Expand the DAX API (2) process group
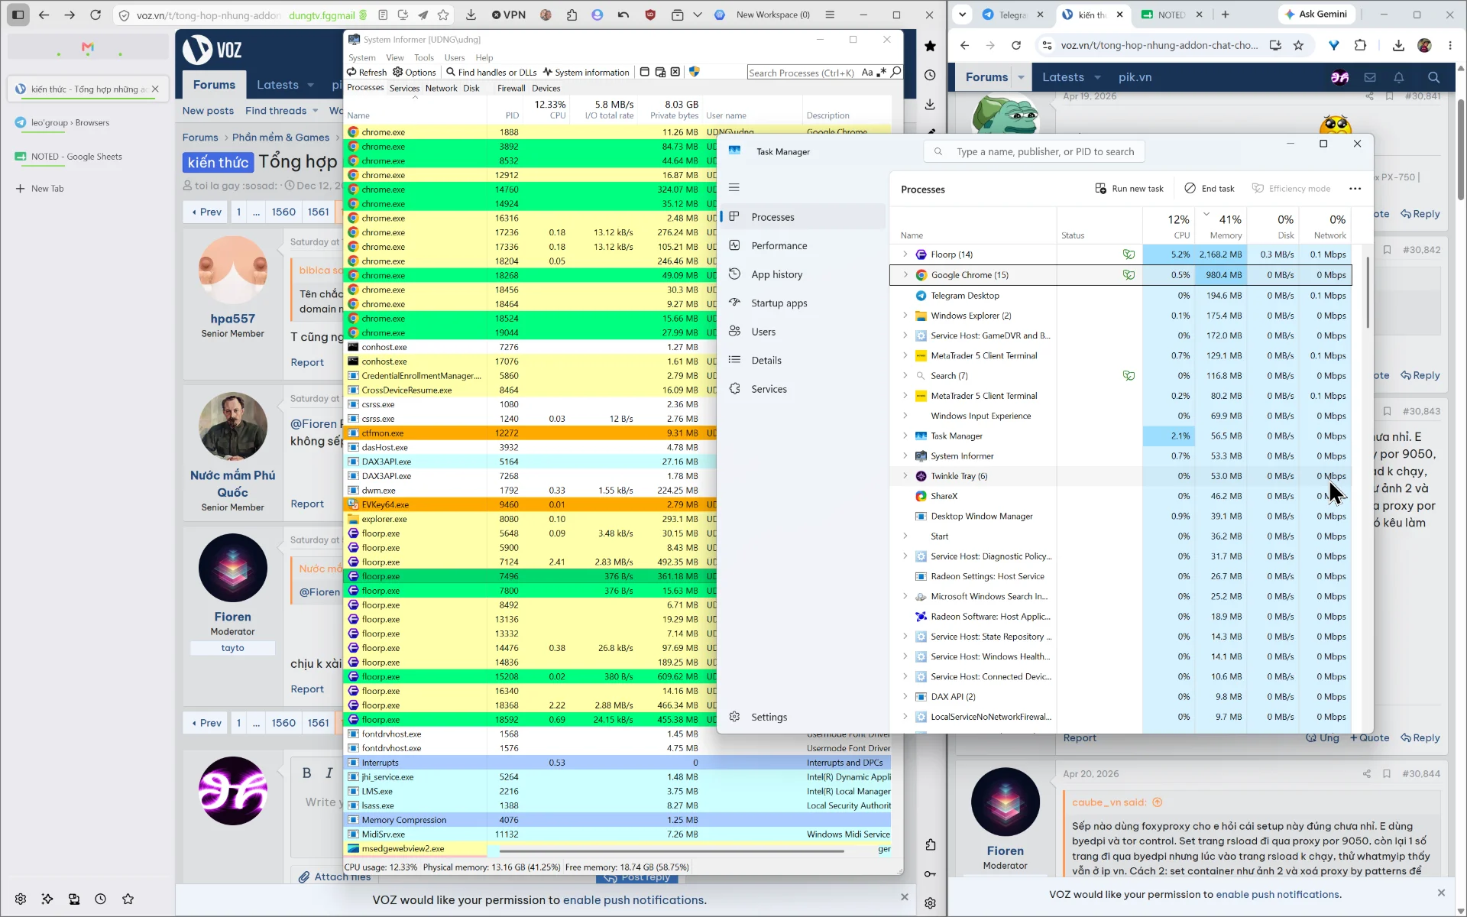1467x917 pixels. (x=905, y=696)
